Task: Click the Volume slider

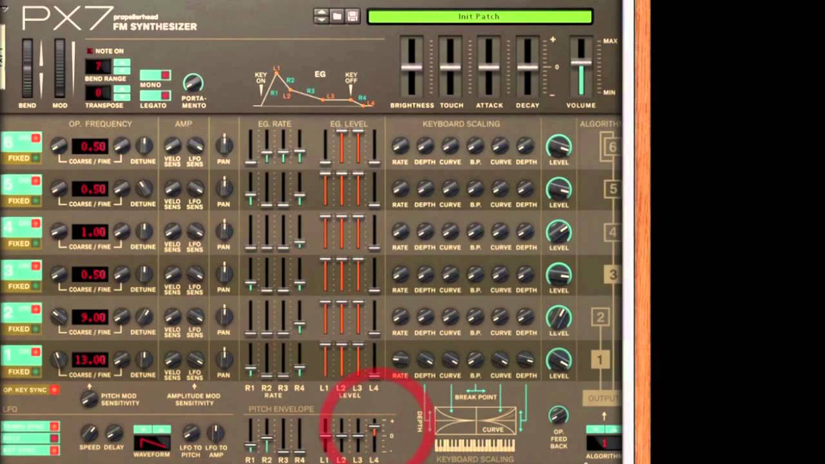Action: pyautogui.click(x=581, y=67)
